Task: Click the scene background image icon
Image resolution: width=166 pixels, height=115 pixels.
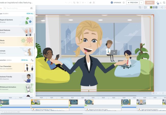Action: (145, 7)
